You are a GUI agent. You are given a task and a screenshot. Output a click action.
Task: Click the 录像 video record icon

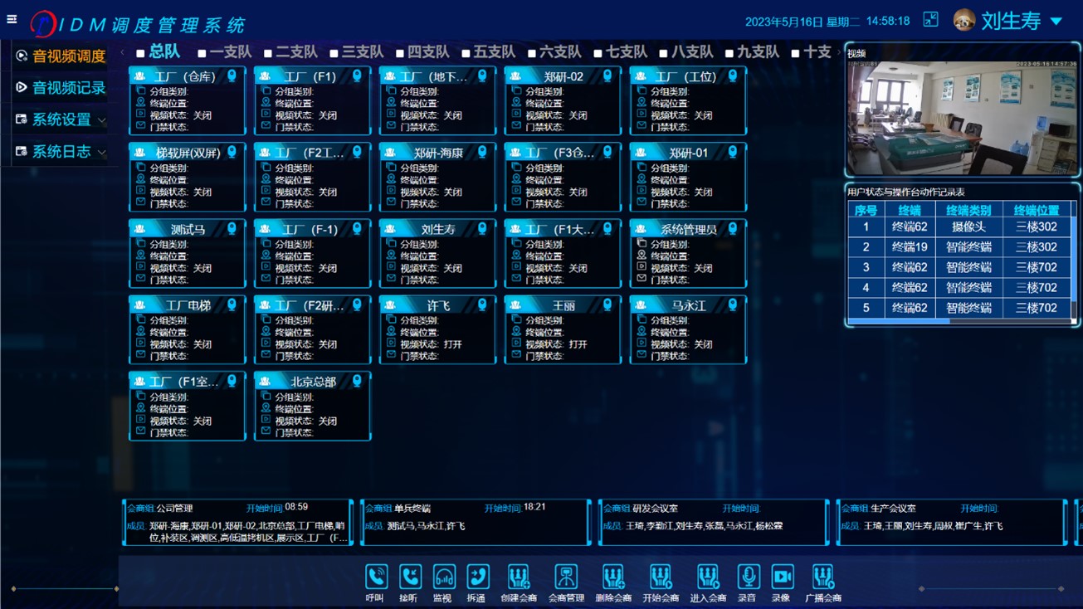(x=782, y=577)
